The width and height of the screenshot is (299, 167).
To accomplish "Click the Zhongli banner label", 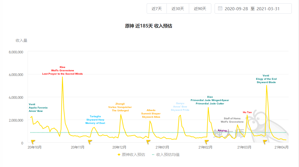I will [x=120, y=104].
